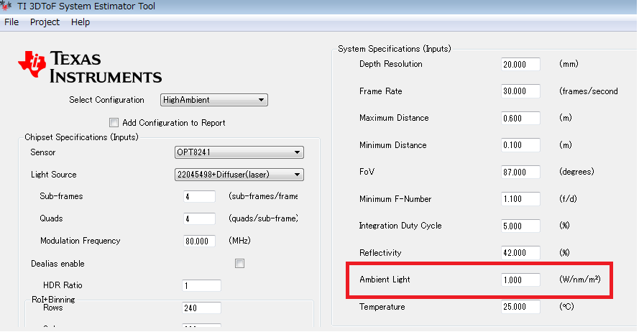Image resolution: width=639 pixels, height=332 pixels.
Task: Click the Sub-frames input field
Action: tap(199, 196)
